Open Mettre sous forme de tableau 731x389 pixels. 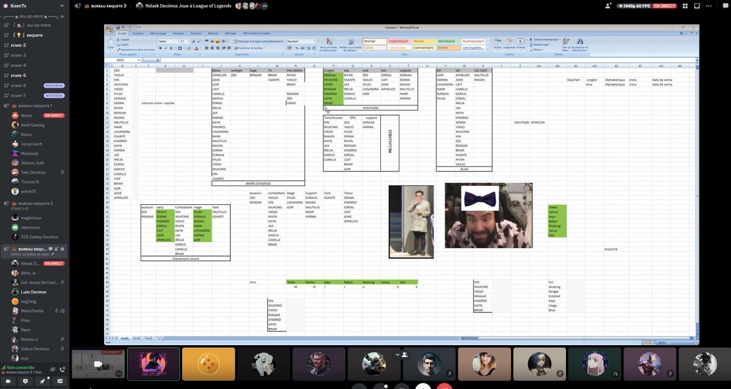click(x=350, y=43)
